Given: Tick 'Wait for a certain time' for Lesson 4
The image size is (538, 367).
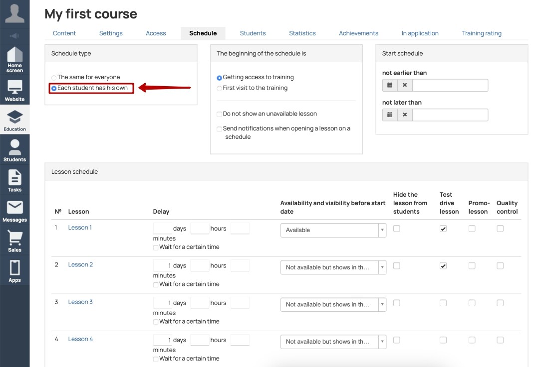Looking at the screenshot, I should pyautogui.click(x=156, y=359).
